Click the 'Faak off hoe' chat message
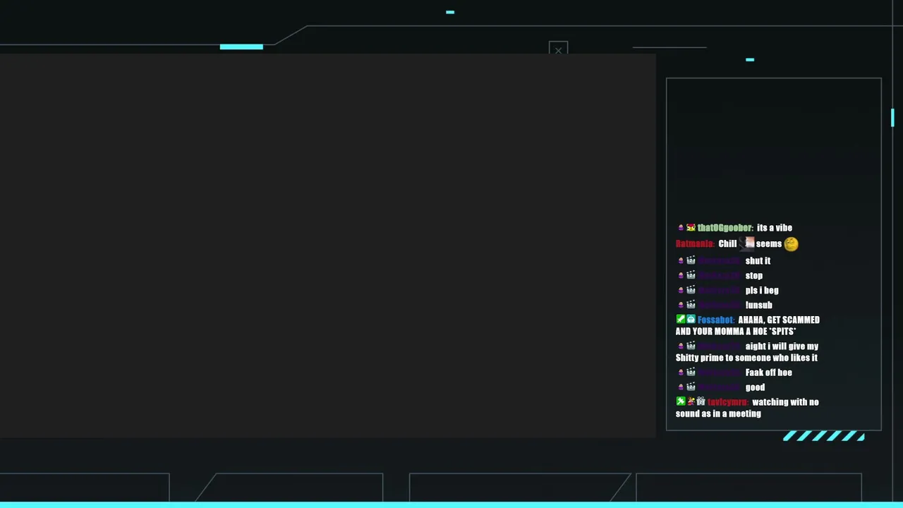Screen dimensions: 903x508 click(768, 373)
